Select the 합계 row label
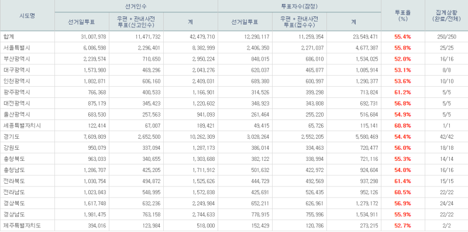This screenshot has width=468, height=232. pyautogui.click(x=9, y=37)
